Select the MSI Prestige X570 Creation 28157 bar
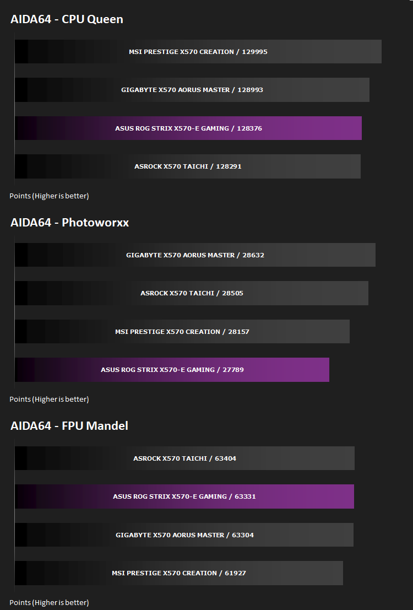 [182, 332]
